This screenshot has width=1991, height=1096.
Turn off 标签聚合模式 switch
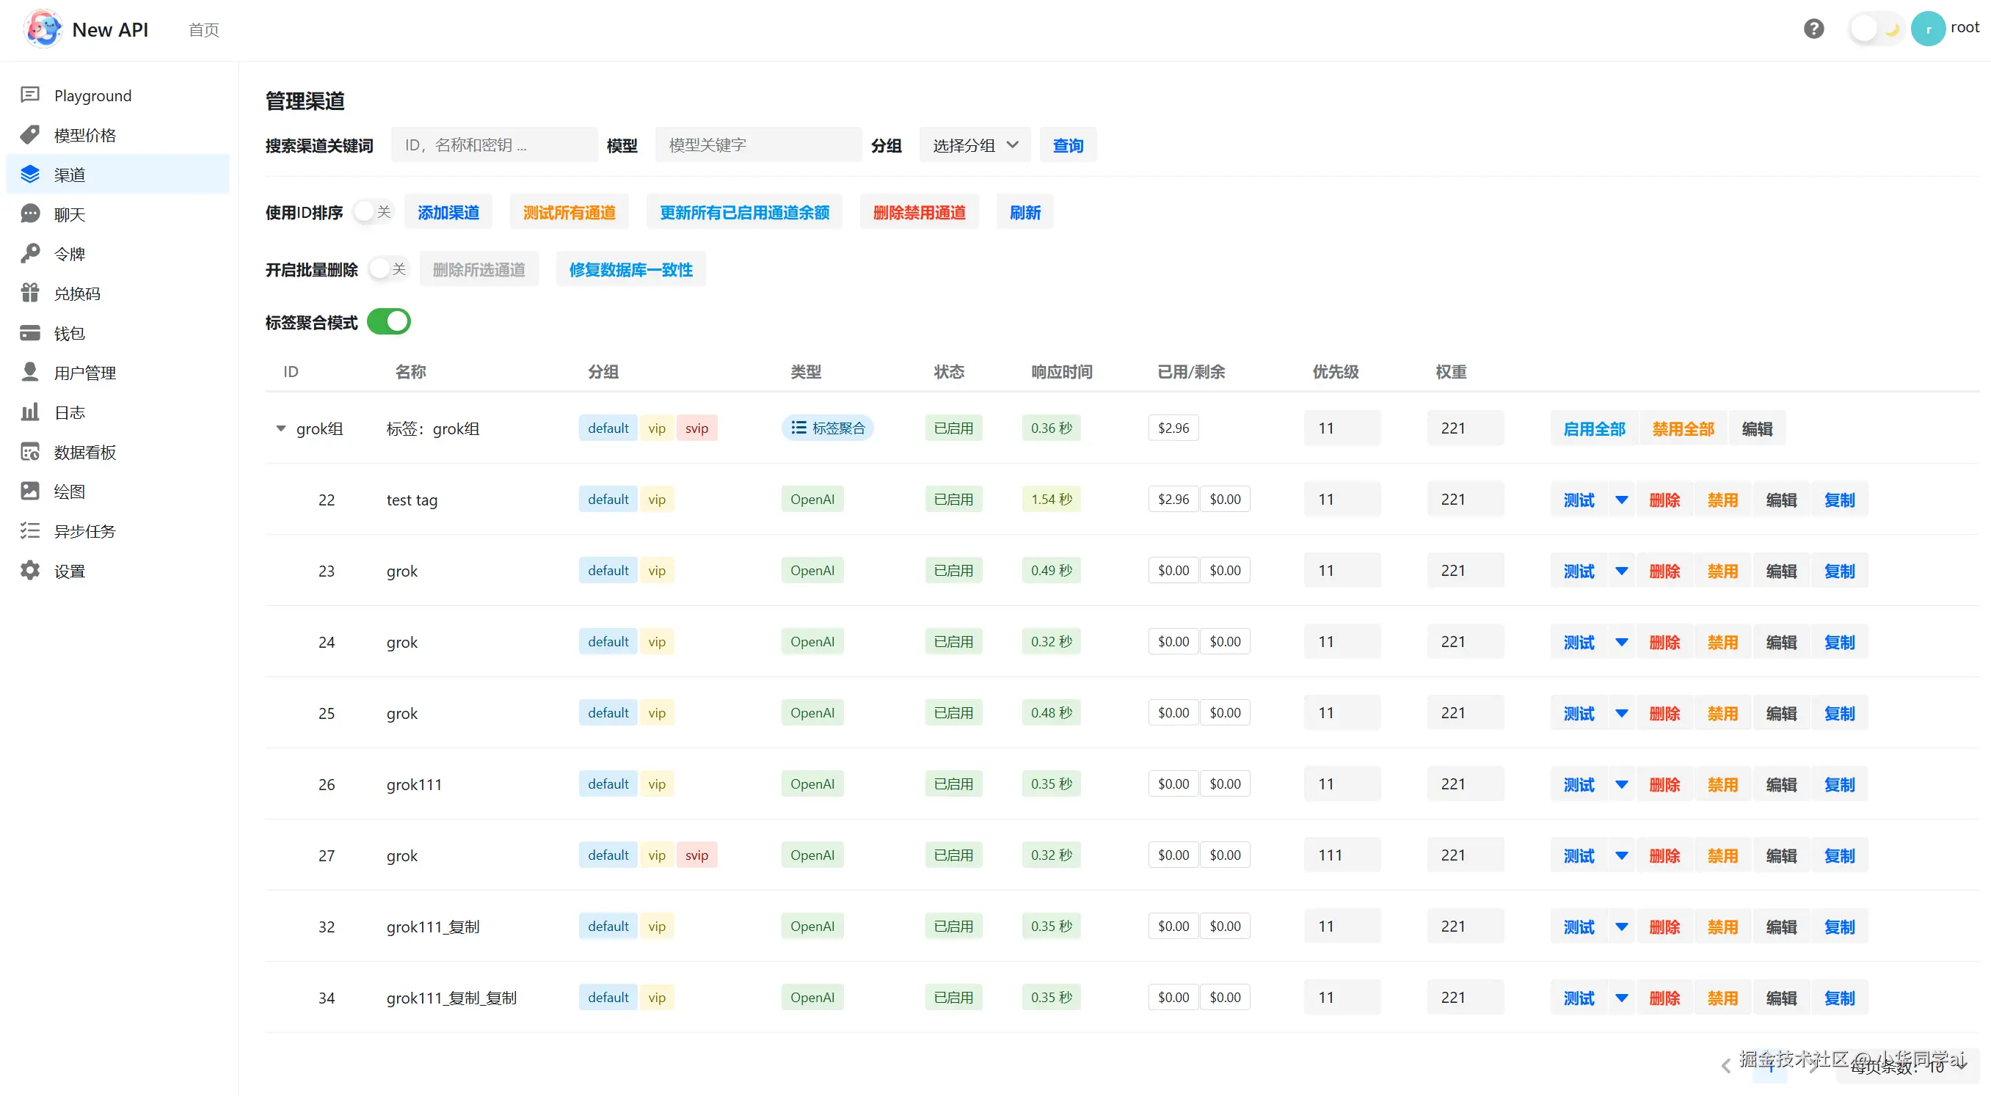coord(389,321)
